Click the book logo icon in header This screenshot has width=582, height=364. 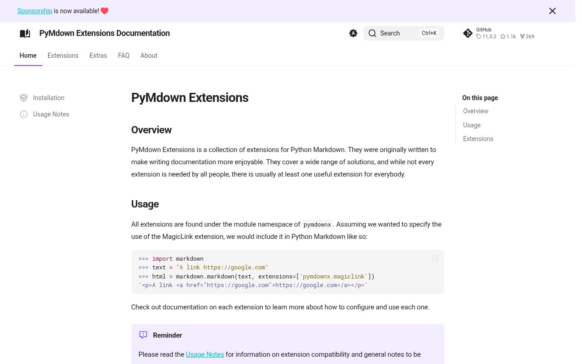[25, 33]
